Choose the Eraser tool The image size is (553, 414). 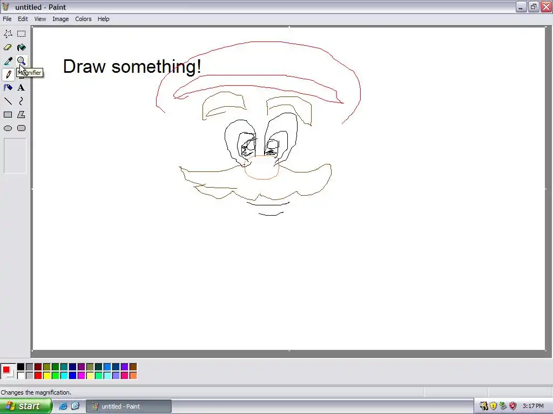(x=8, y=47)
